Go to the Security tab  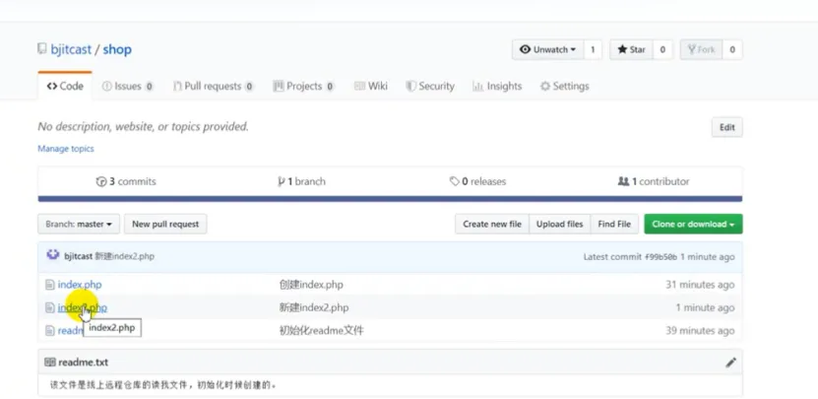(x=430, y=86)
